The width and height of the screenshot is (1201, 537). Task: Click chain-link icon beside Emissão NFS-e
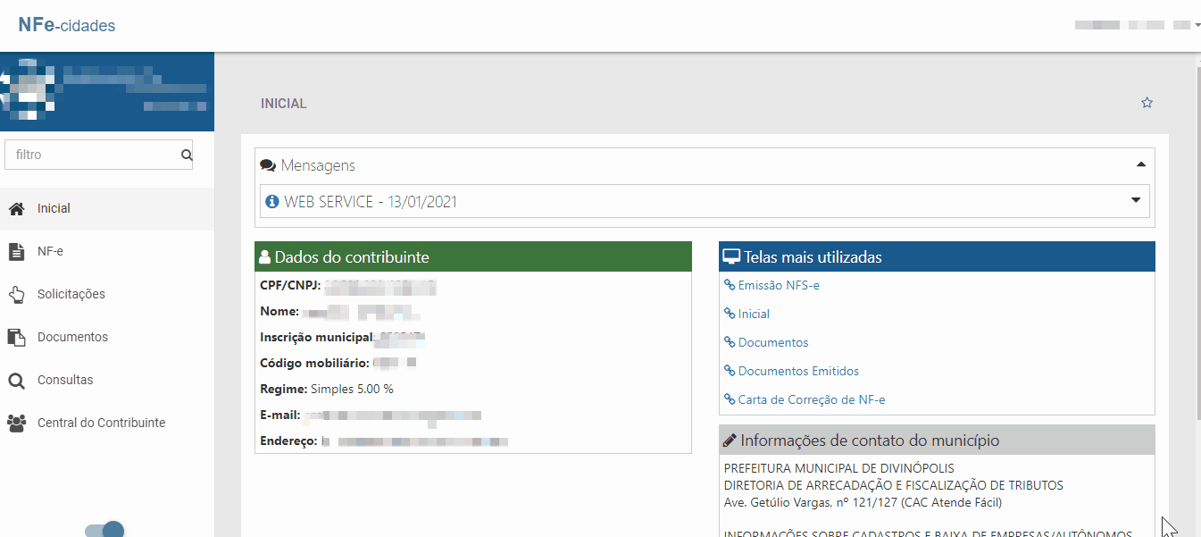pos(730,286)
